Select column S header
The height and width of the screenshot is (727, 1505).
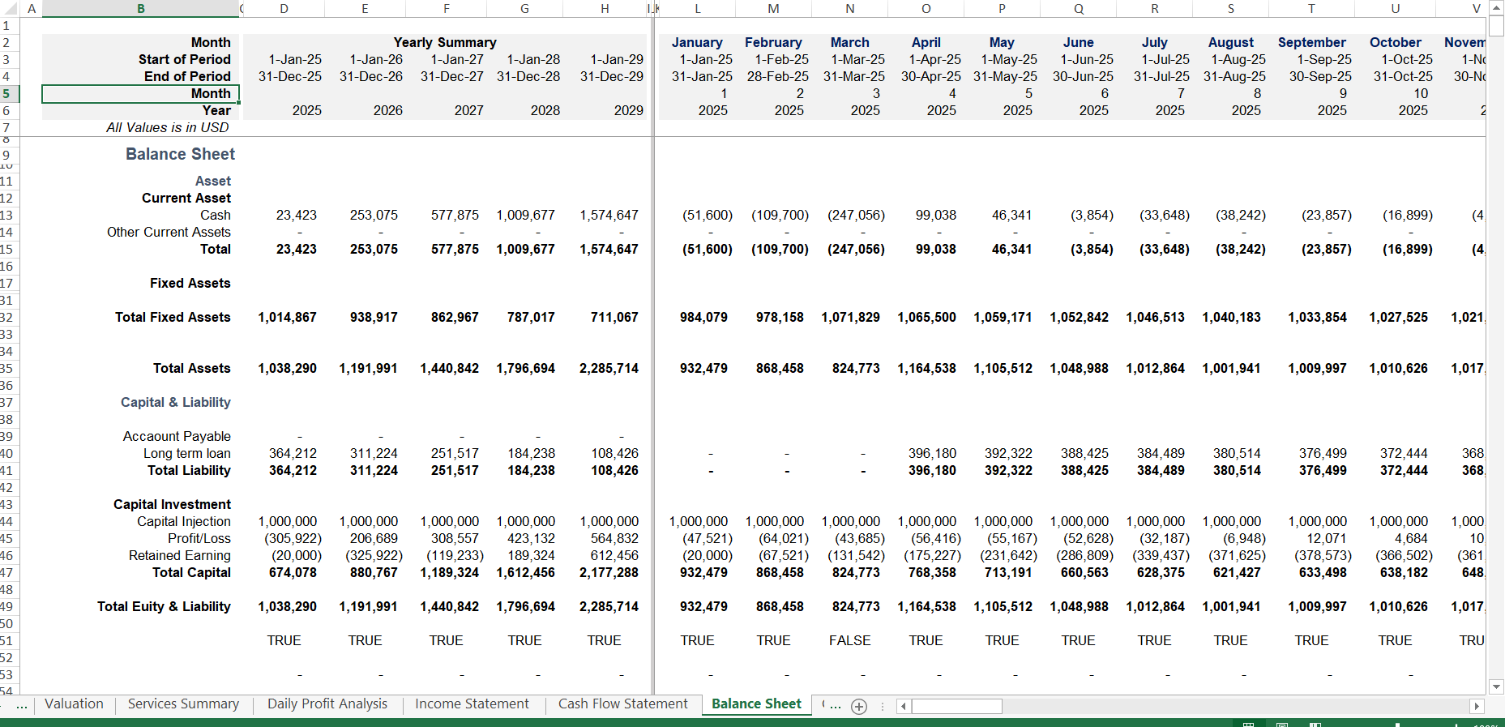click(1230, 9)
